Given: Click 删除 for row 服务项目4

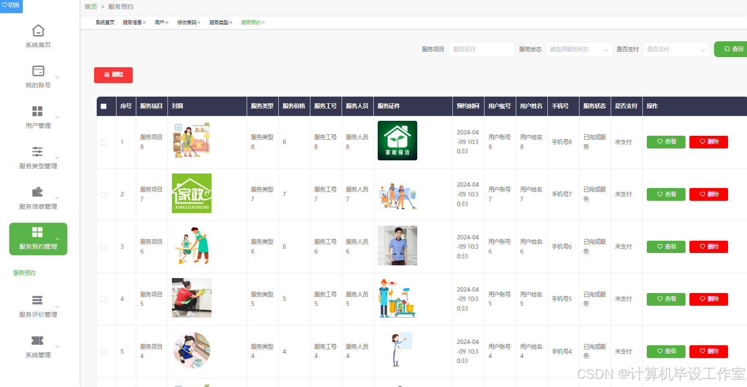Looking at the screenshot, I should coord(709,351).
